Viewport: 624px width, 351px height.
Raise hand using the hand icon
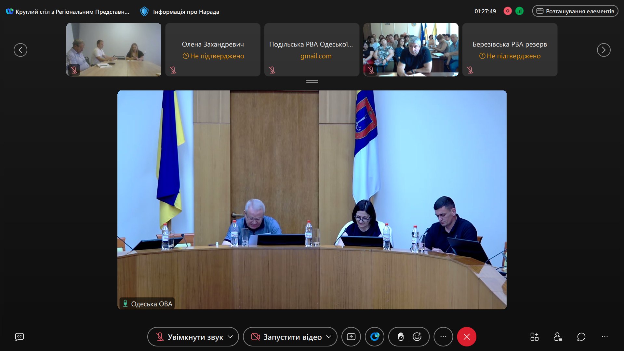point(401,337)
